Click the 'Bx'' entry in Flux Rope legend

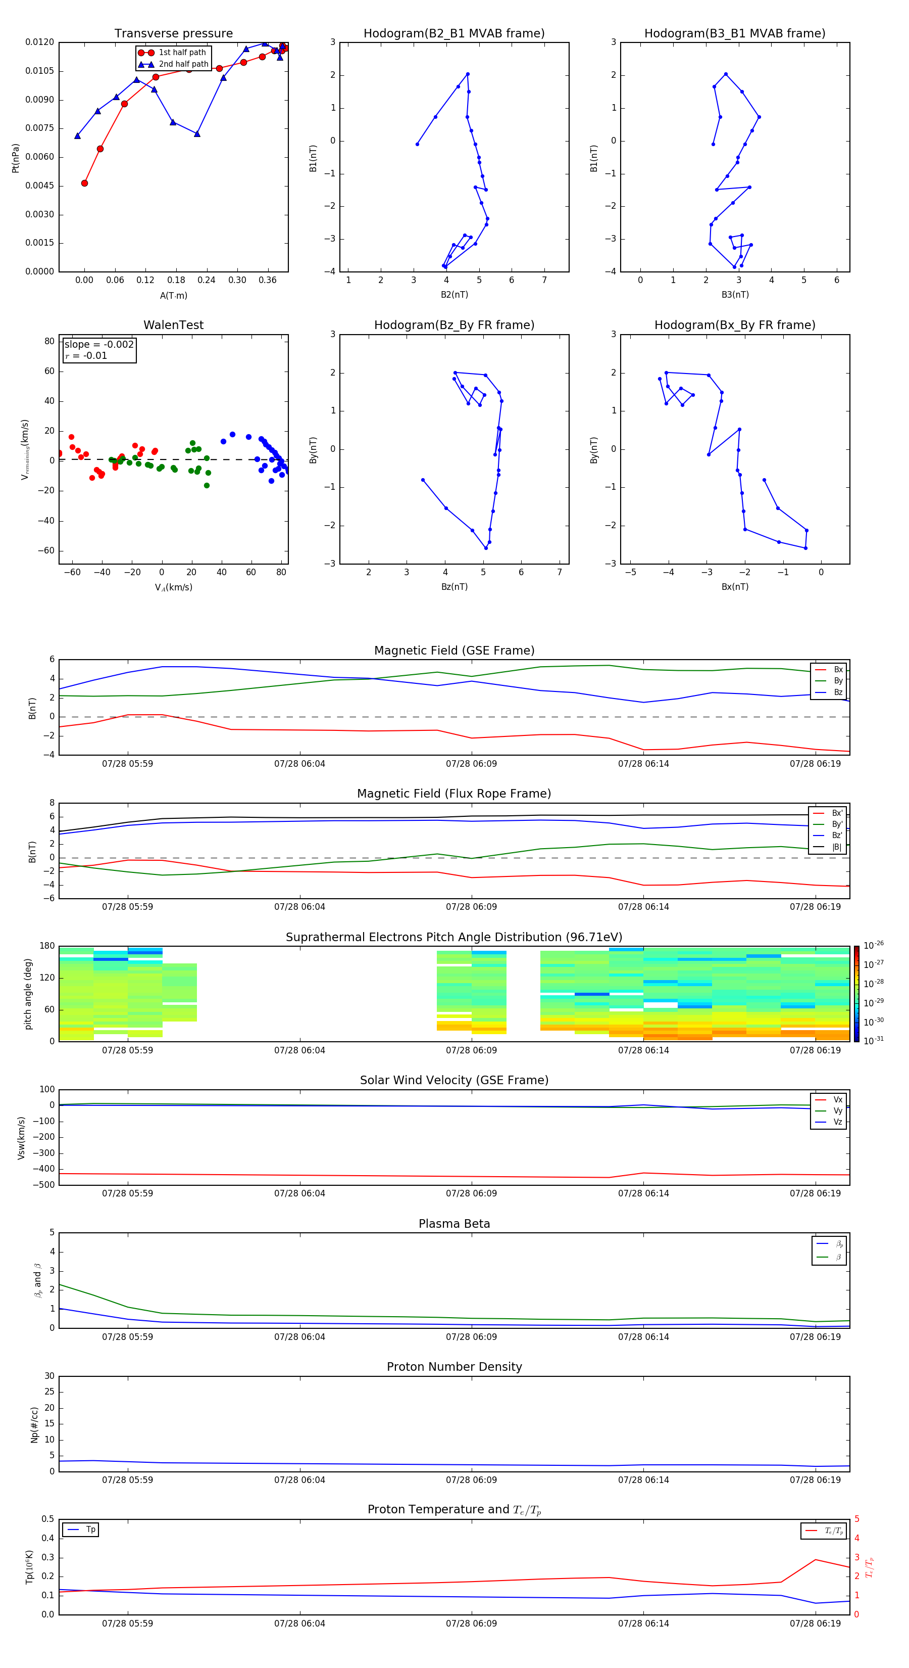click(828, 813)
